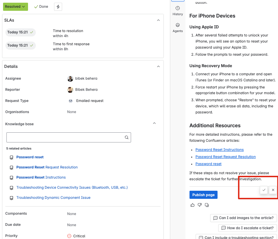
Task: Click the Organisations None value
Action: tap(72, 112)
